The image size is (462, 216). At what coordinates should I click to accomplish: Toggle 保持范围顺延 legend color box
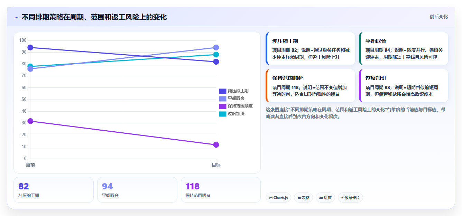(x=223, y=106)
